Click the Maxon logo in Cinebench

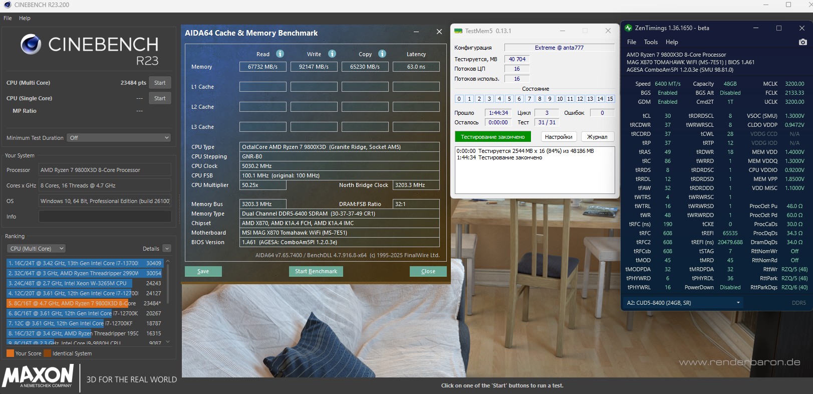[38, 376]
